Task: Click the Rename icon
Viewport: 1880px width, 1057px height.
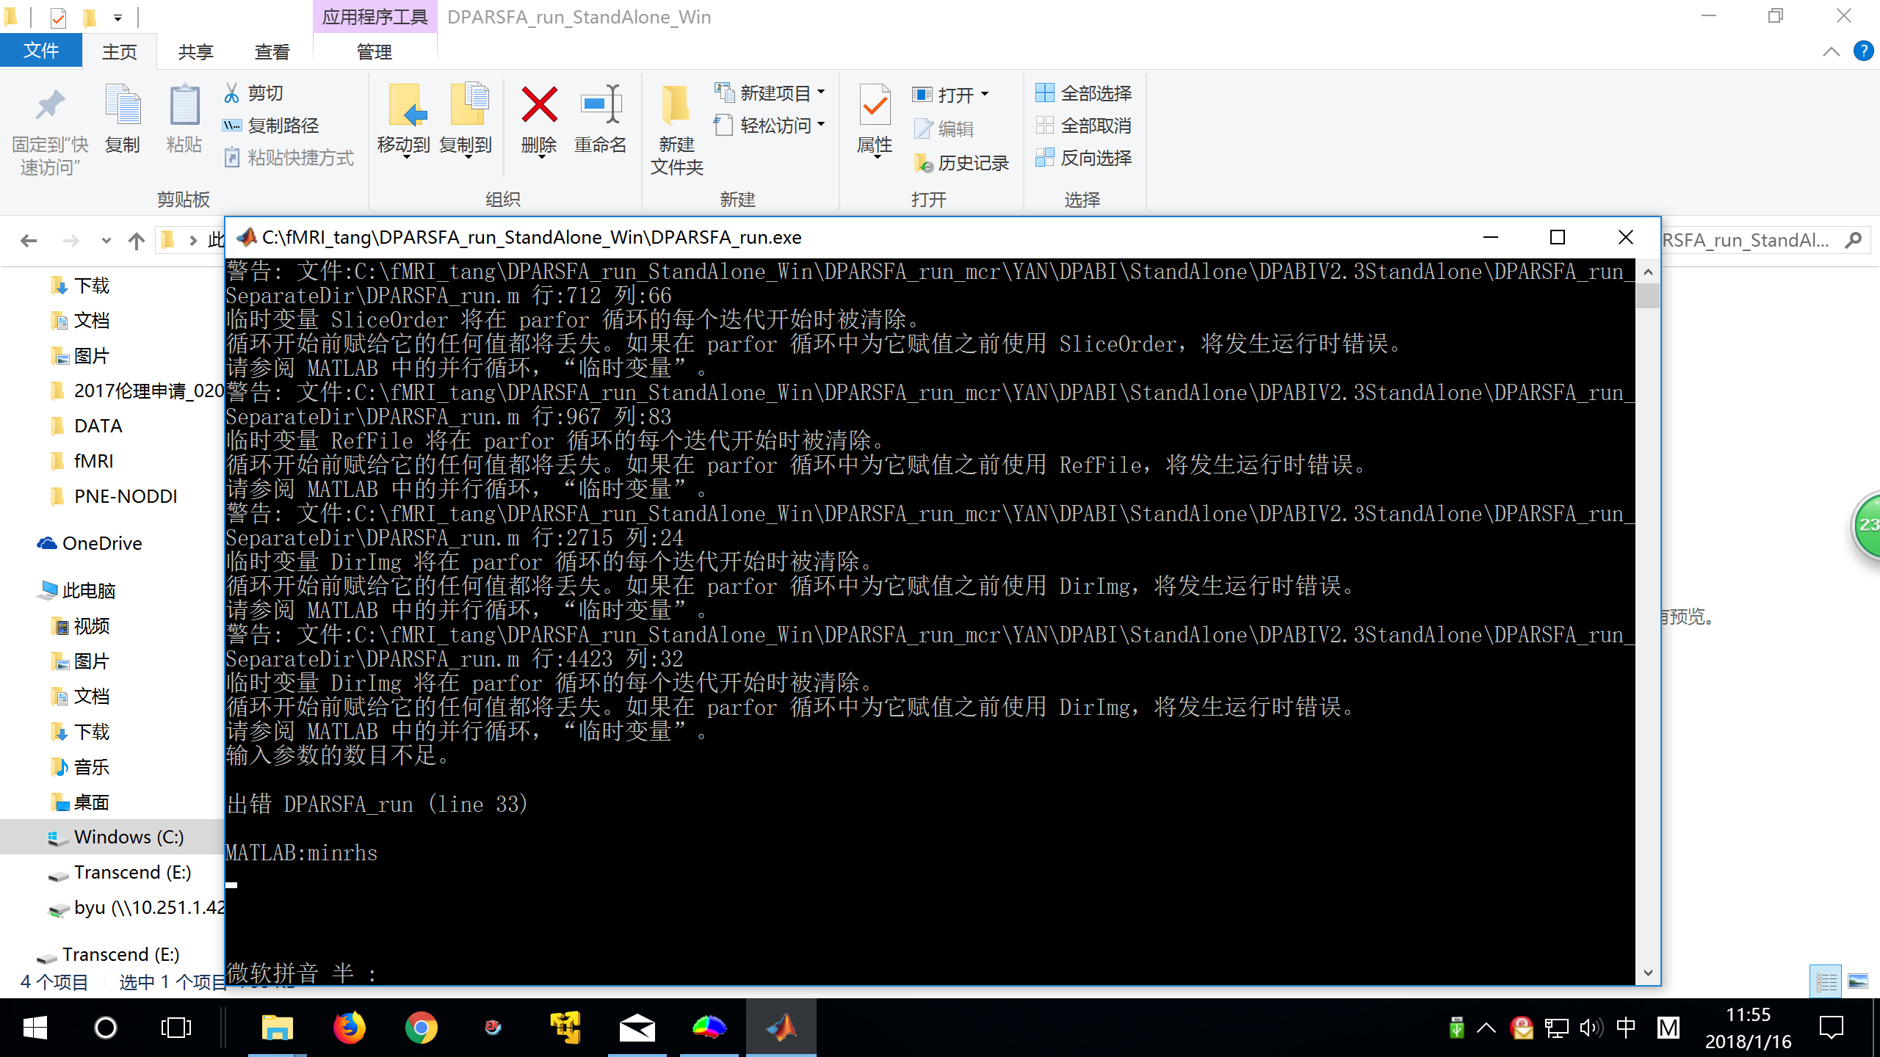Action: (x=601, y=105)
